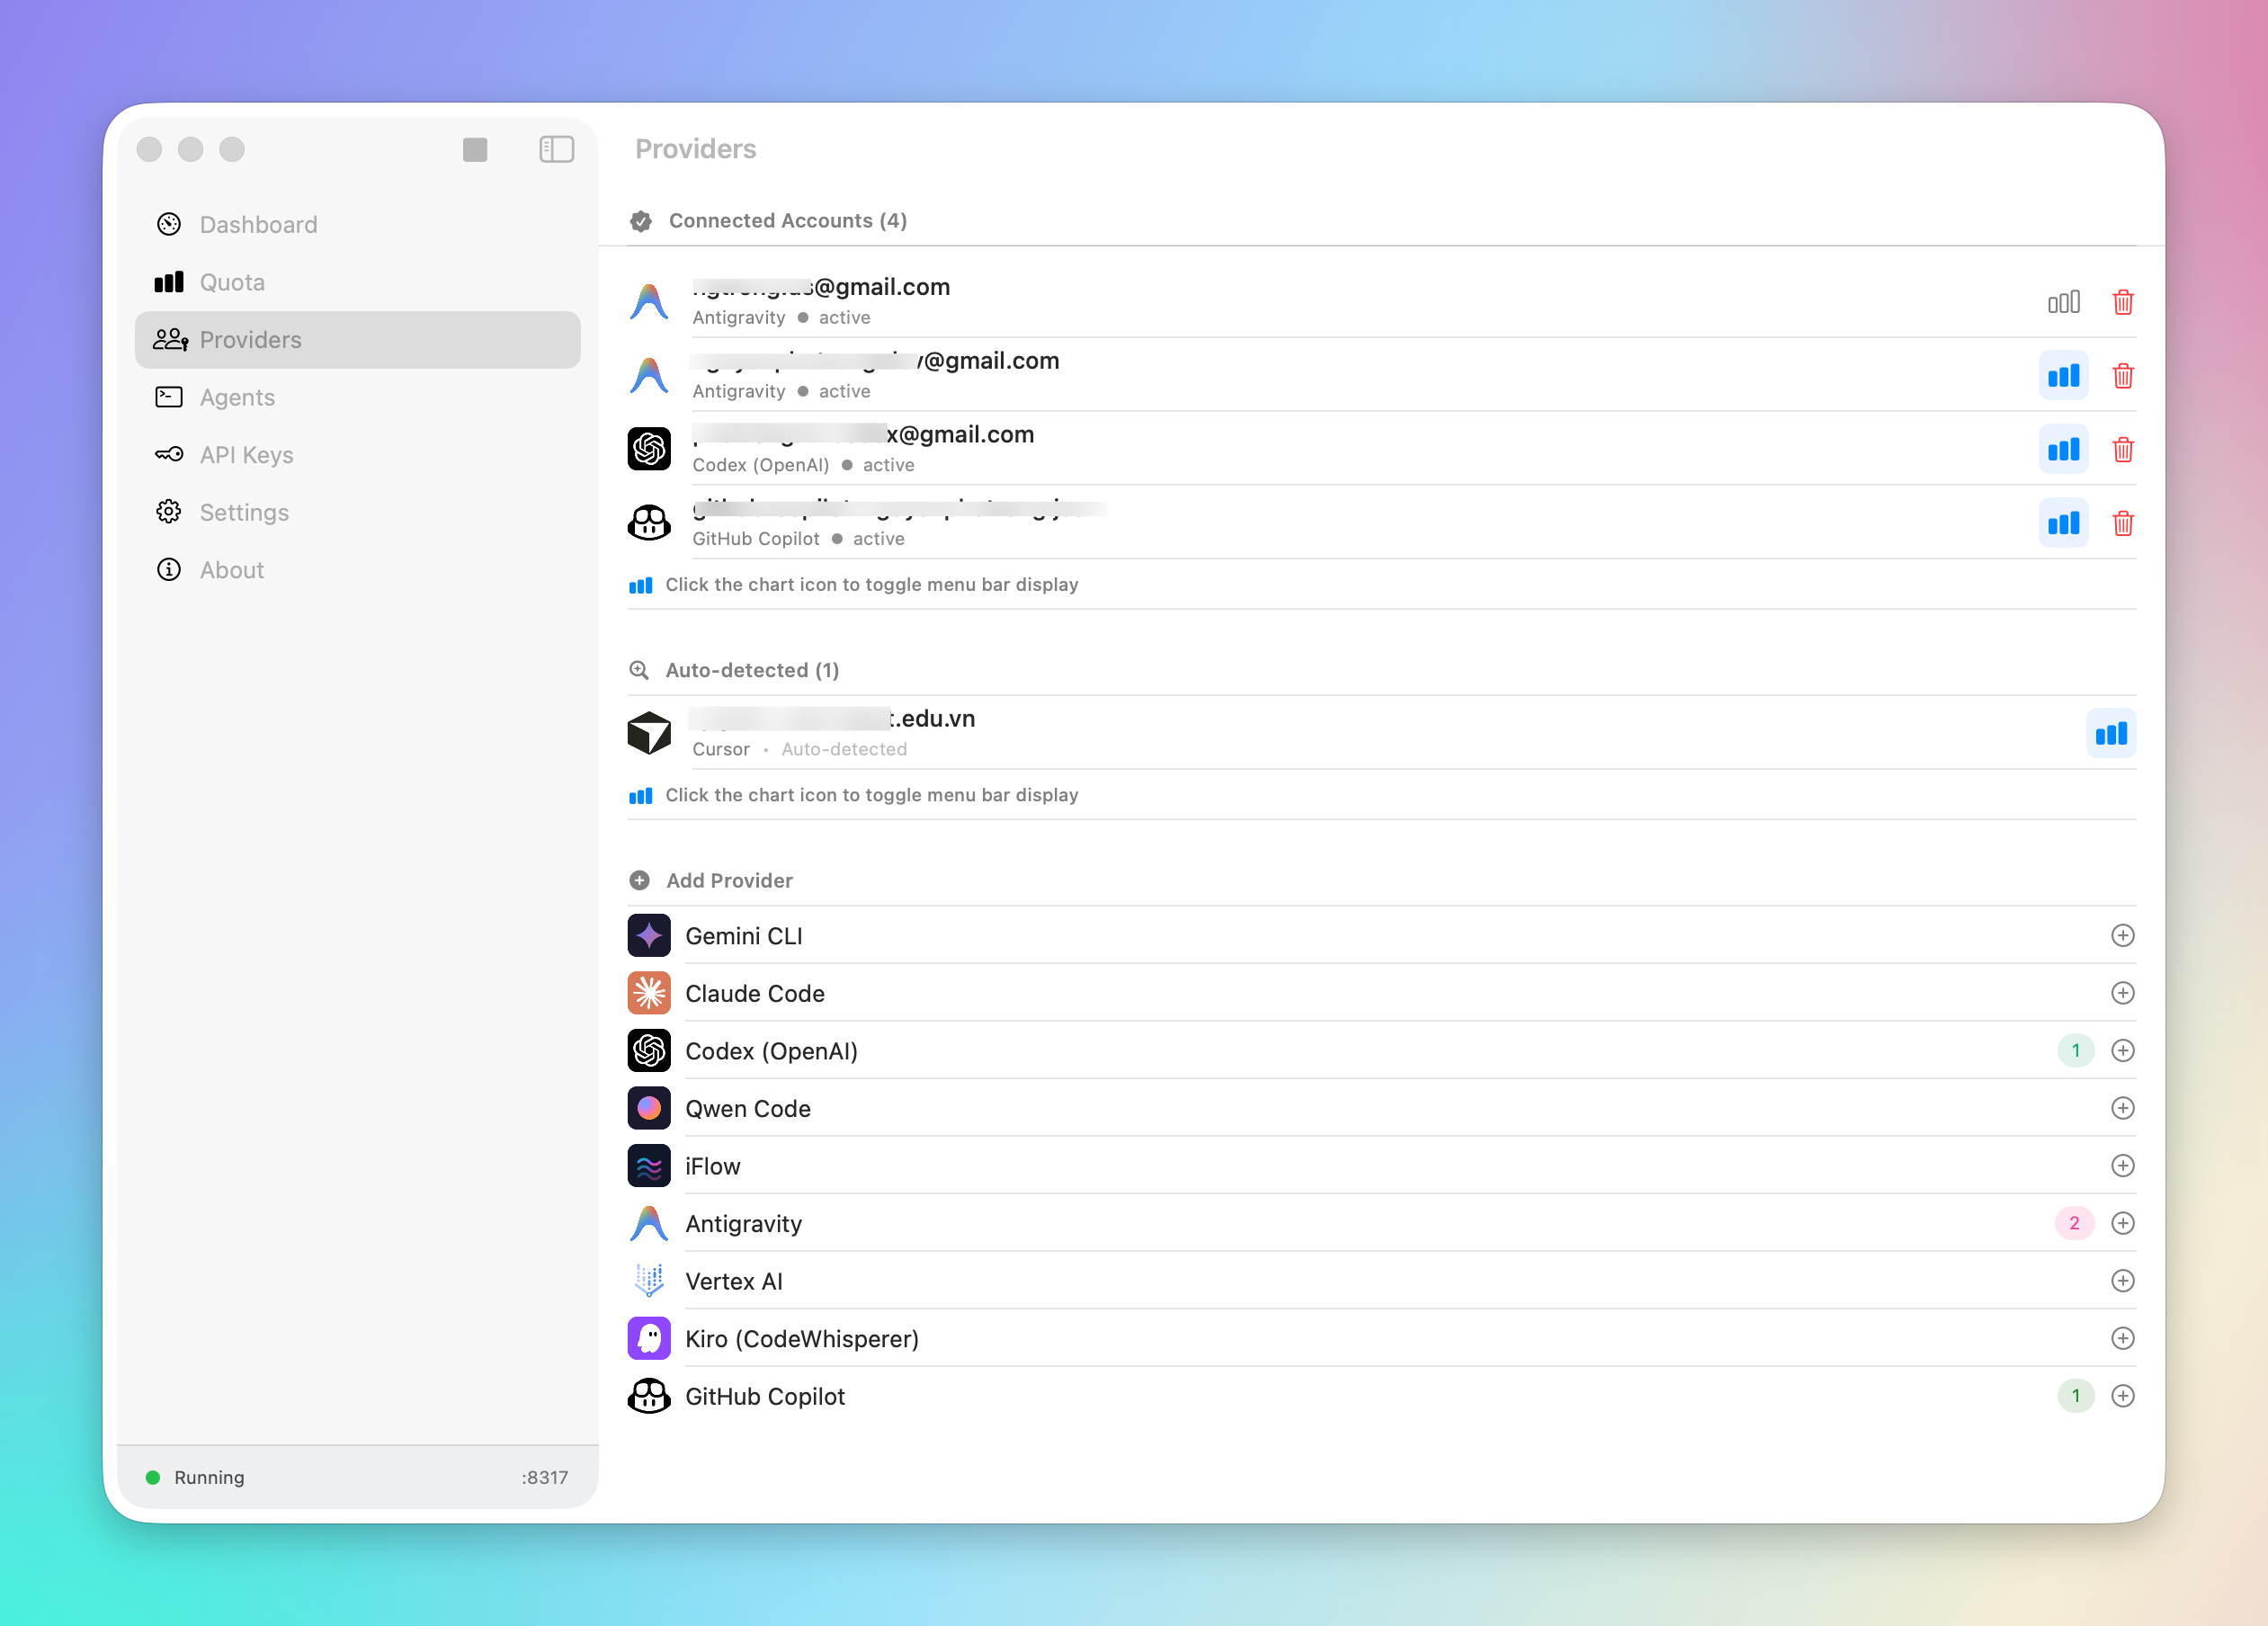Toggle menu bar chart for Codex account

pos(2063,450)
